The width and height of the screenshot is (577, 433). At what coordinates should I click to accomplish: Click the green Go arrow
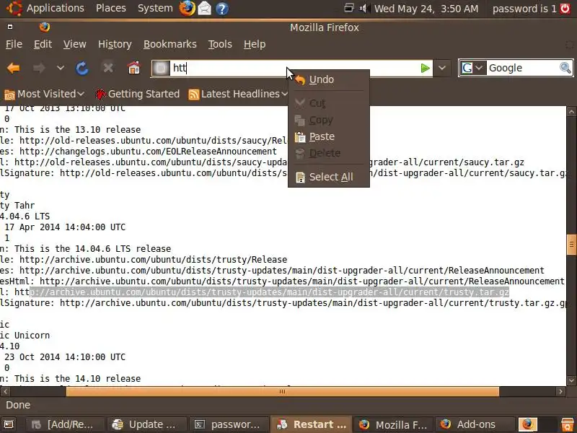[426, 68]
